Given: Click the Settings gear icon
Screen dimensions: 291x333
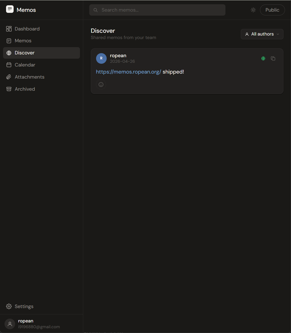Looking at the screenshot, I should (x=9, y=306).
